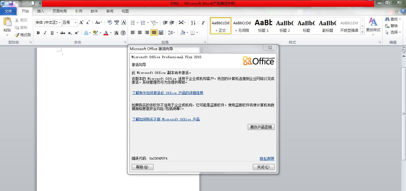
Task: Select the 标题 1 style thumbnail
Action: 263,25
